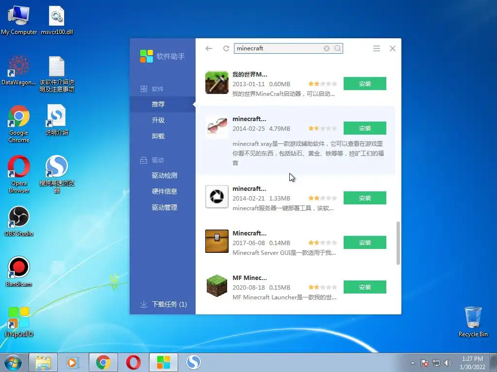Select OBS Studio desktop shortcut
Screen dimensions: 497x372
click(x=19, y=221)
